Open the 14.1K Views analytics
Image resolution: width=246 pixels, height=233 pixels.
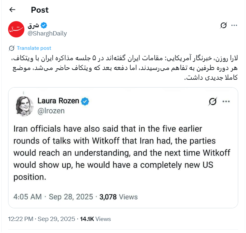tap(96, 219)
